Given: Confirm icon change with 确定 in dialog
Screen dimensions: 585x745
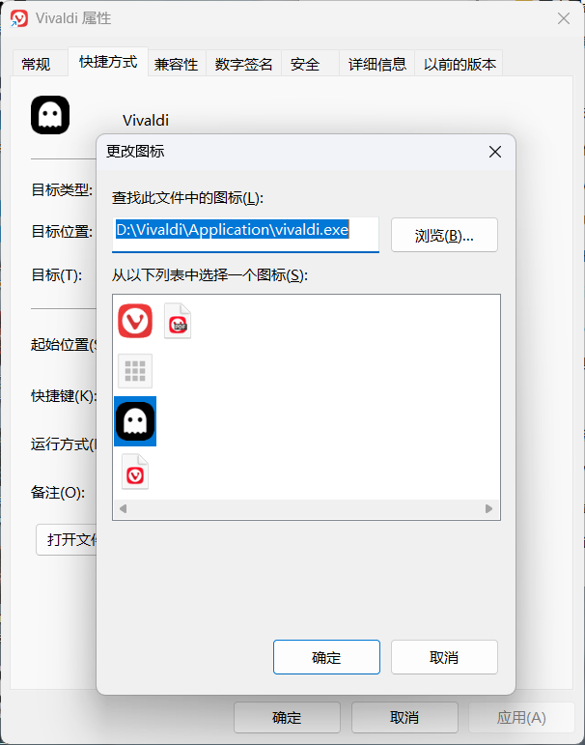Looking at the screenshot, I should 326,657.
